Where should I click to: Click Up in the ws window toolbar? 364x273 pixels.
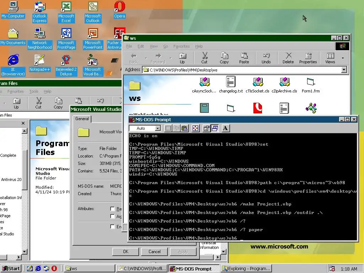click(x=182, y=58)
